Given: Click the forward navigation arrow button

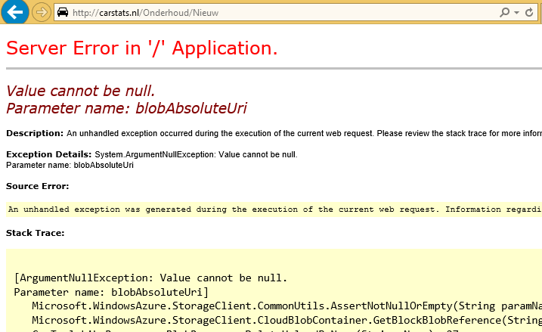Looking at the screenshot, I should coord(41,12).
